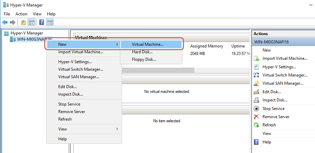This screenshot has height=153, width=315.
Task: Click WIN-MI0G3NAFI16 header in Actions pane
Action: coord(283,42)
